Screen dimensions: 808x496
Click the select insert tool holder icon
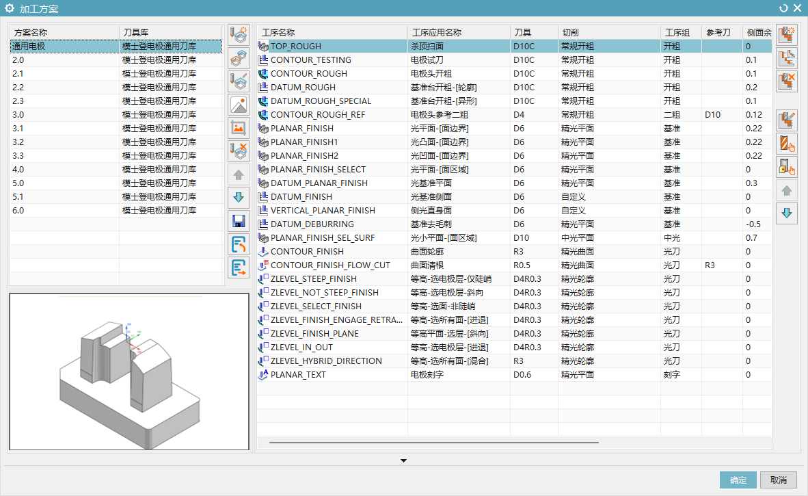point(787,167)
